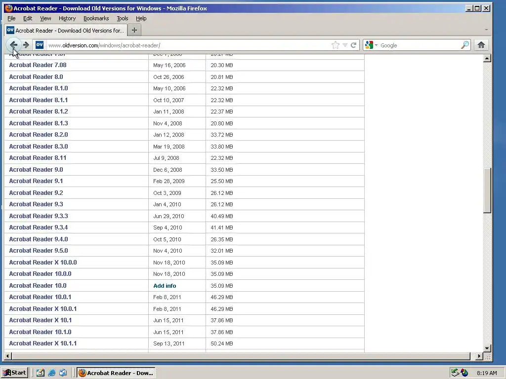Screen dimensions: 506x379
Task: Select the Acrobat Reader browser tab
Action: pos(66,30)
